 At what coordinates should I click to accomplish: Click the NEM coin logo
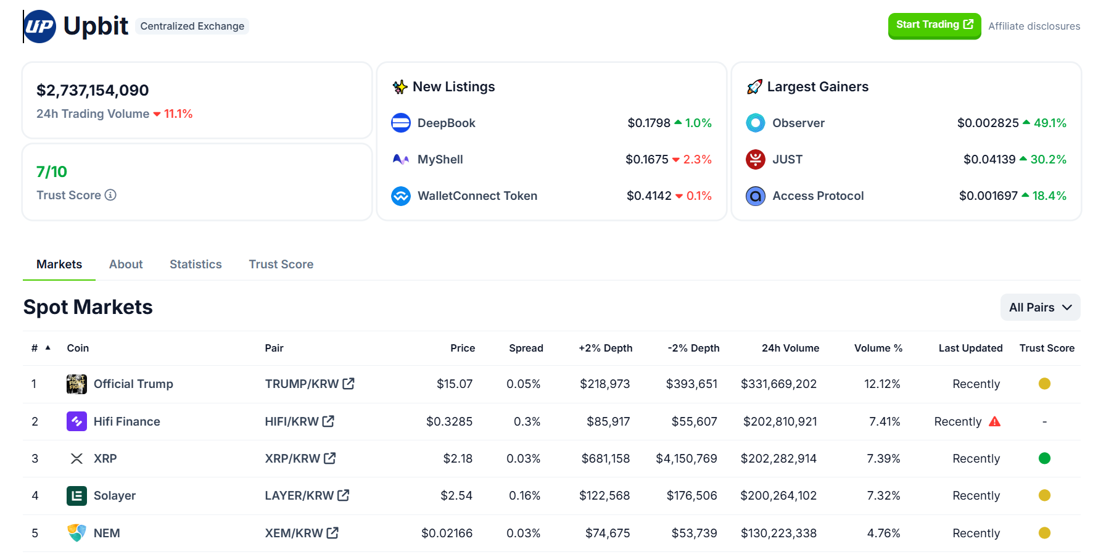pos(76,533)
